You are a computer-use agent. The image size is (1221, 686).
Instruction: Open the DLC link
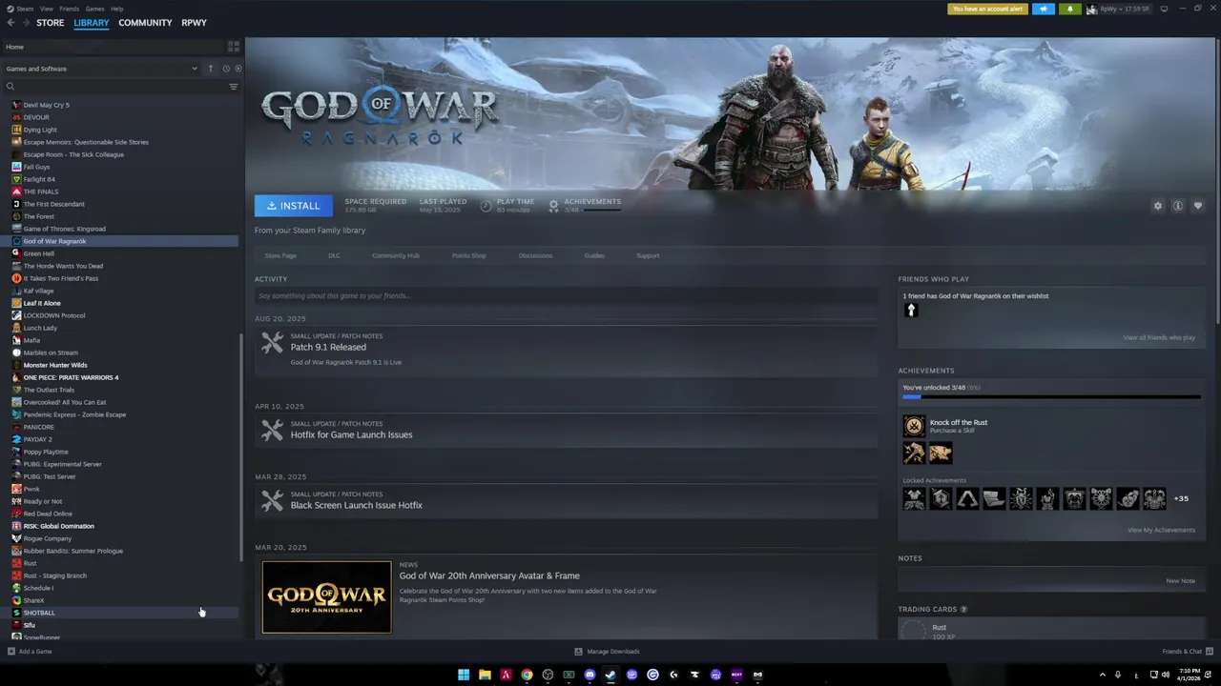pyautogui.click(x=334, y=255)
